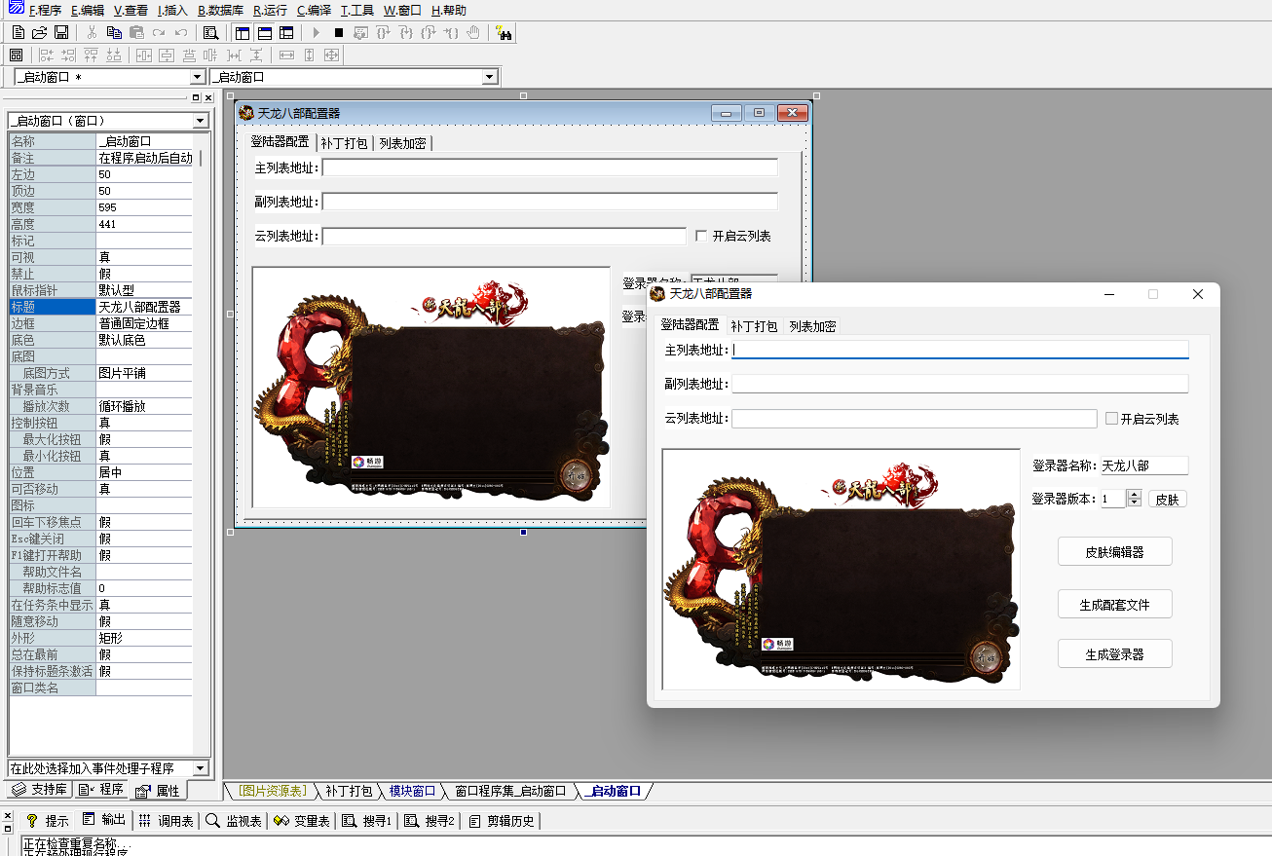Stop the running program with the black square icon
Image resolution: width=1272 pixels, height=856 pixels.
(x=338, y=33)
